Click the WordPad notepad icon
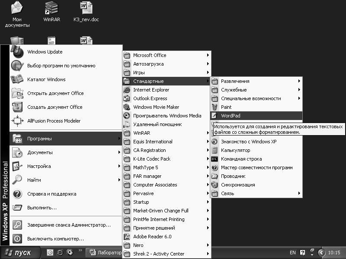This screenshot has height=259, width=346. (215, 116)
